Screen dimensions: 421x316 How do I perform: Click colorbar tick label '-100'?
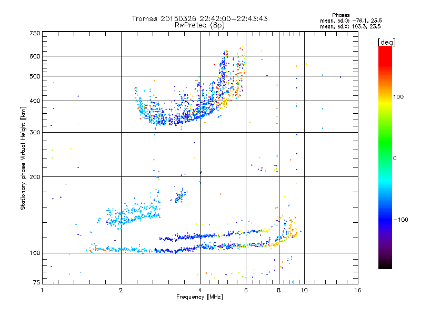tap(400, 220)
